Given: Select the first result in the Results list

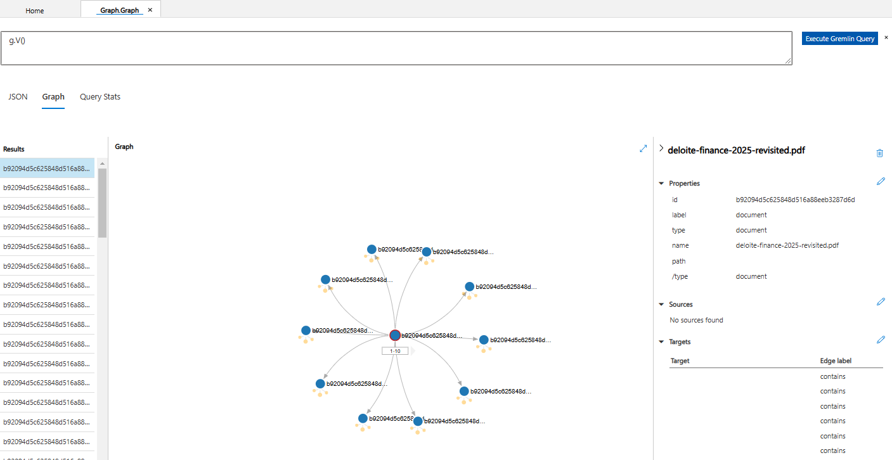Looking at the screenshot, I should tap(47, 167).
